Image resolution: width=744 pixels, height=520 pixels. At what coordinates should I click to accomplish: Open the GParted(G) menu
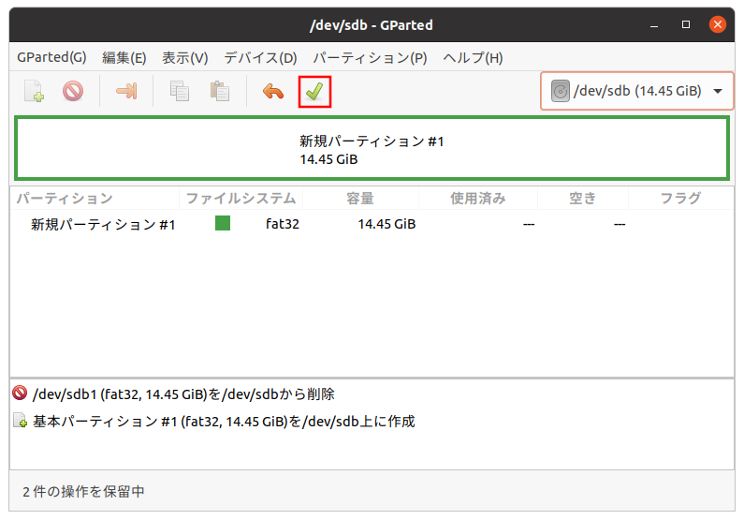click(51, 57)
